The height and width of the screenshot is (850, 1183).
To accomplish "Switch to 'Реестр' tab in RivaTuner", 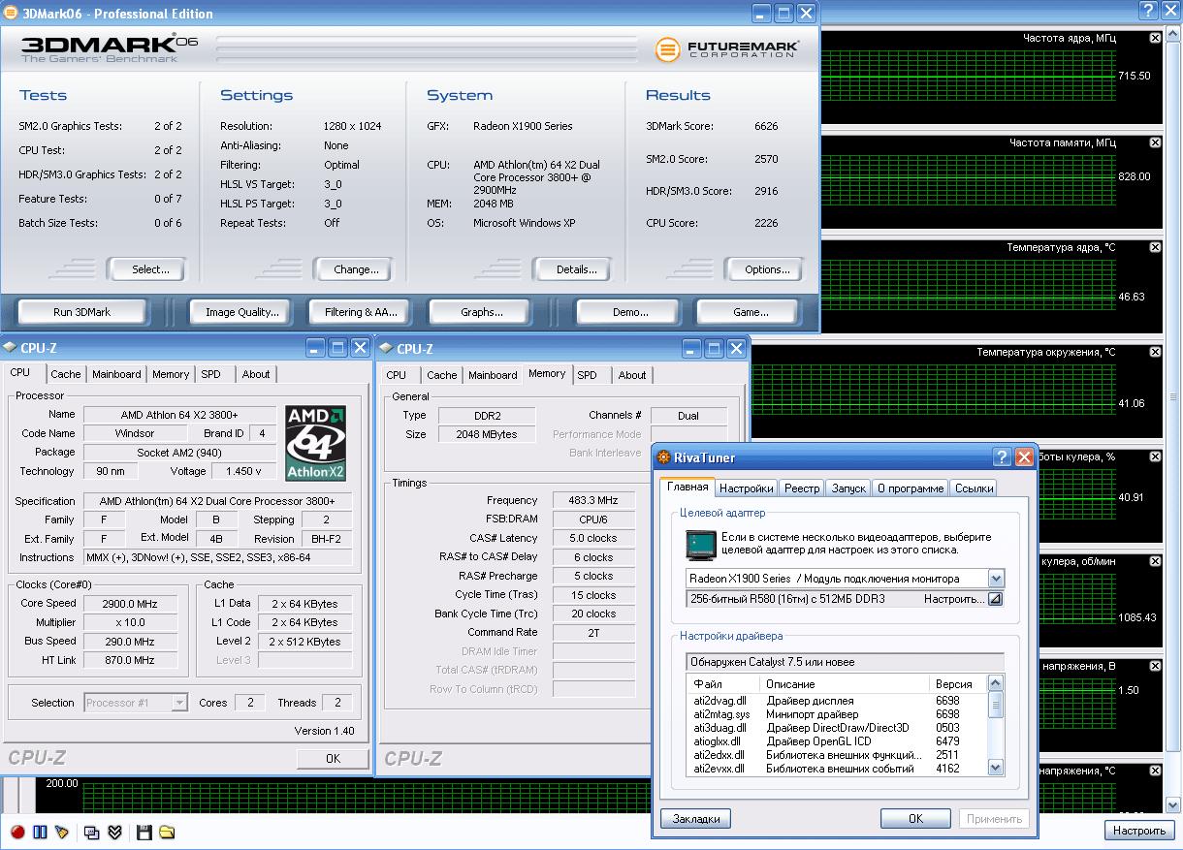I will (802, 488).
